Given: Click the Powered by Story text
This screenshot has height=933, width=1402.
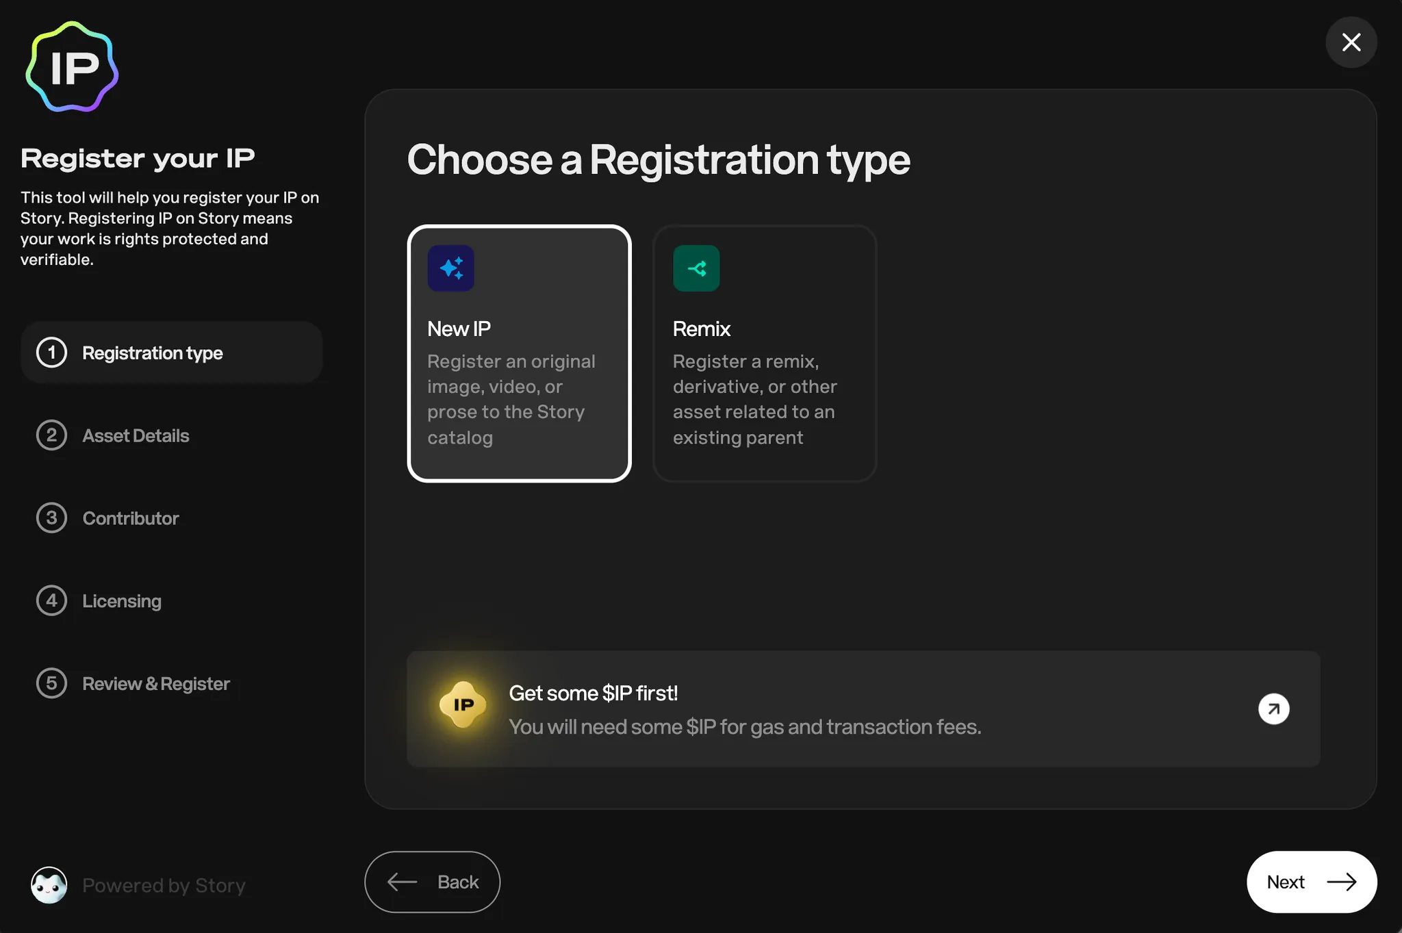Looking at the screenshot, I should [164, 885].
